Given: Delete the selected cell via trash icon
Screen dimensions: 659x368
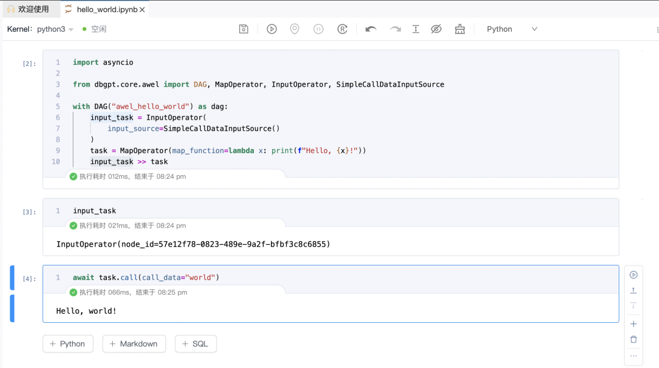Looking at the screenshot, I should pos(633,339).
